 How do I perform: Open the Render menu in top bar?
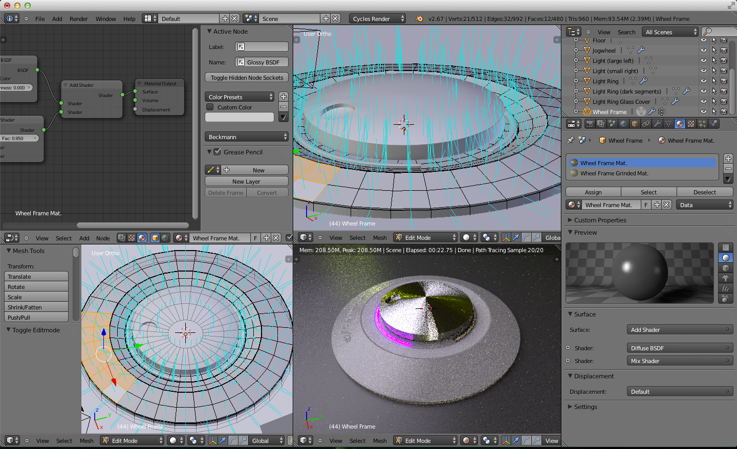[x=78, y=19]
